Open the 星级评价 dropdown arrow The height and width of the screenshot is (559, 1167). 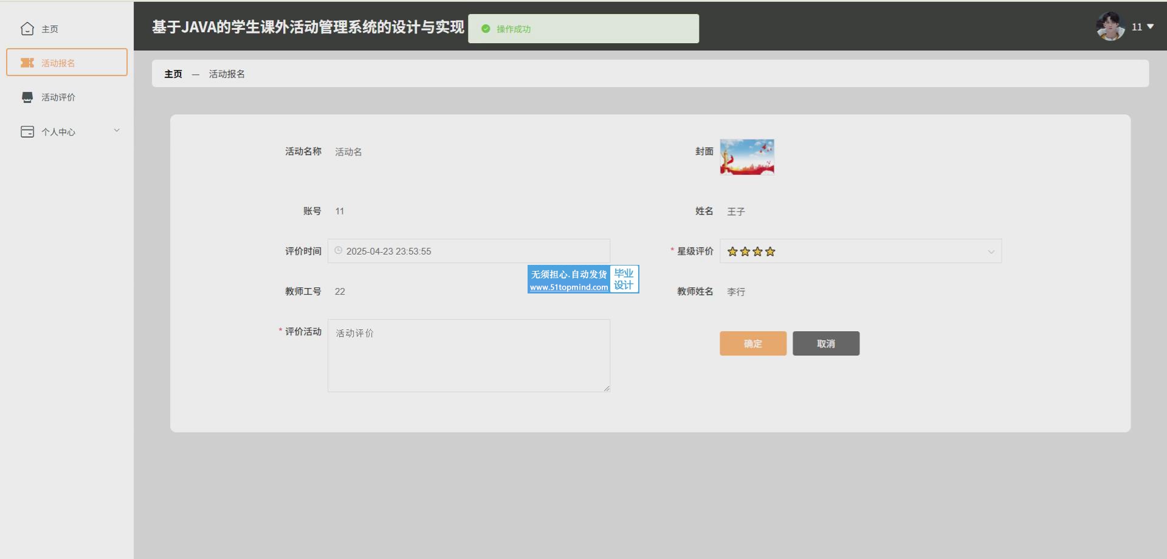(991, 252)
